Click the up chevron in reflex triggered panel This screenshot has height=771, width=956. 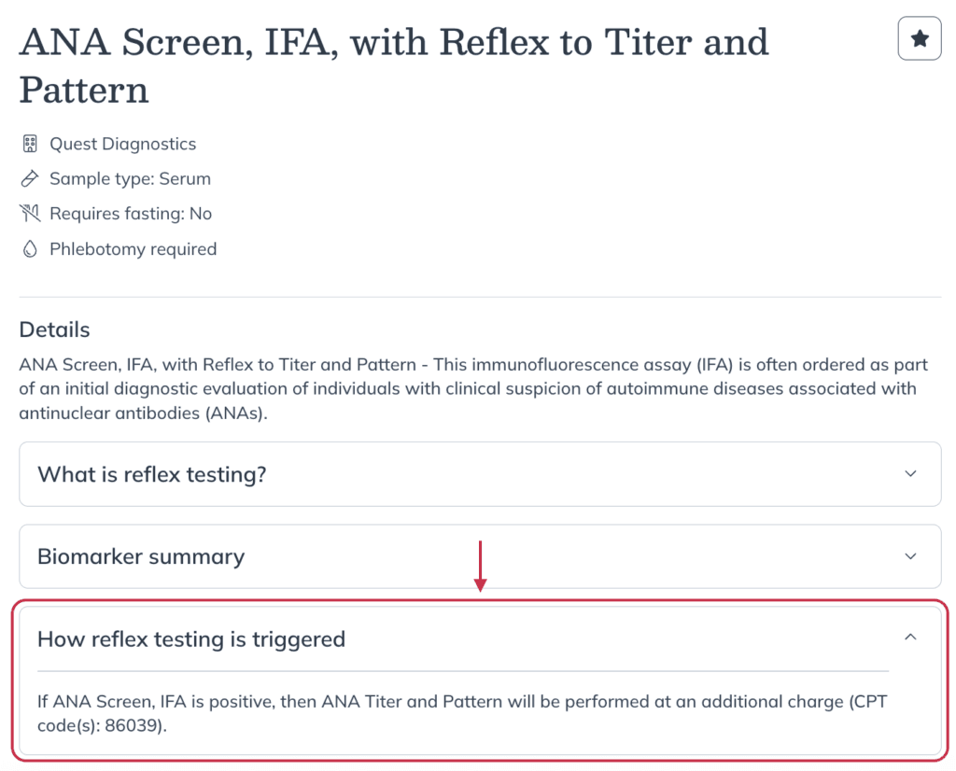910,637
